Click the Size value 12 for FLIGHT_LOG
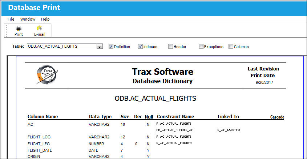 (x=123, y=137)
